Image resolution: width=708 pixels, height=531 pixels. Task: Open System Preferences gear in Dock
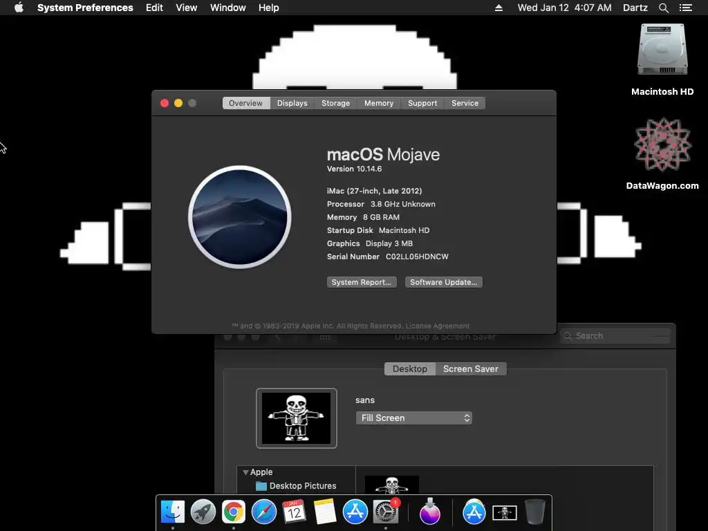tap(386, 512)
